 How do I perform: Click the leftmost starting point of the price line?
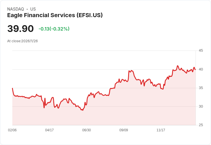12,88
